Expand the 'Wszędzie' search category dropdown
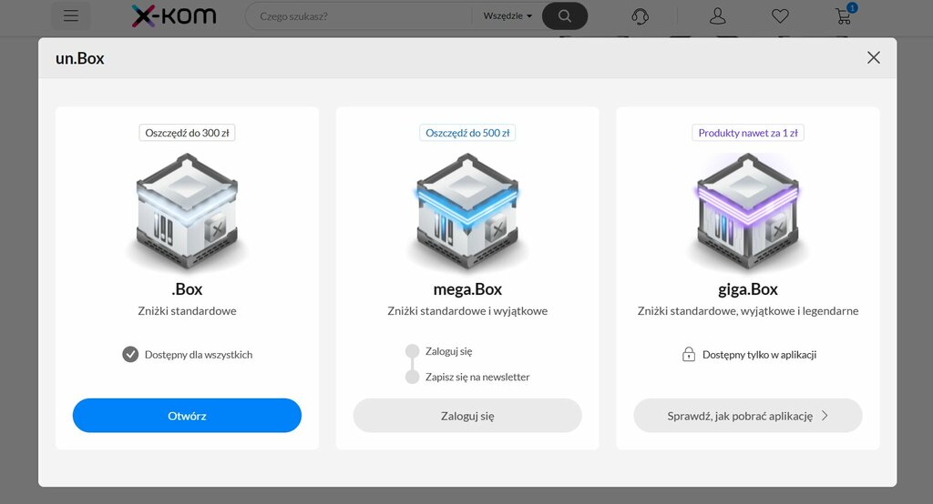 pos(508,16)
